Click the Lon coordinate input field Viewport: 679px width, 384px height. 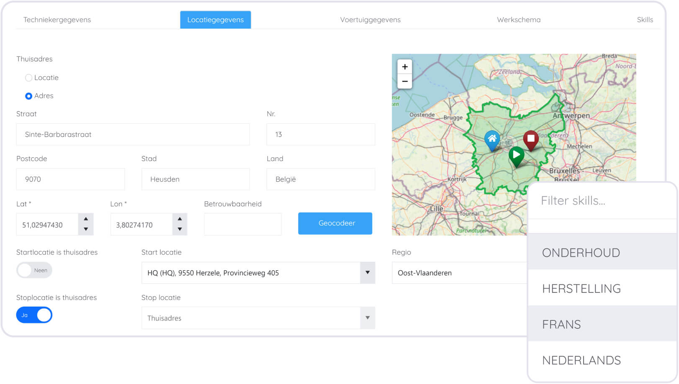click(141, 224)
